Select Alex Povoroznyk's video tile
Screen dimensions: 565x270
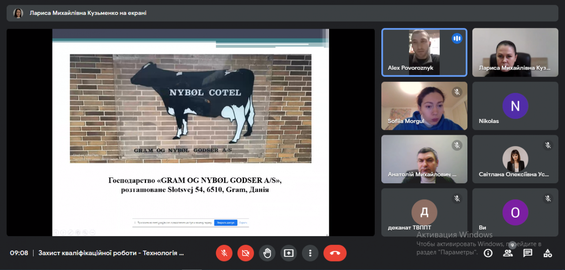(424, 52)
